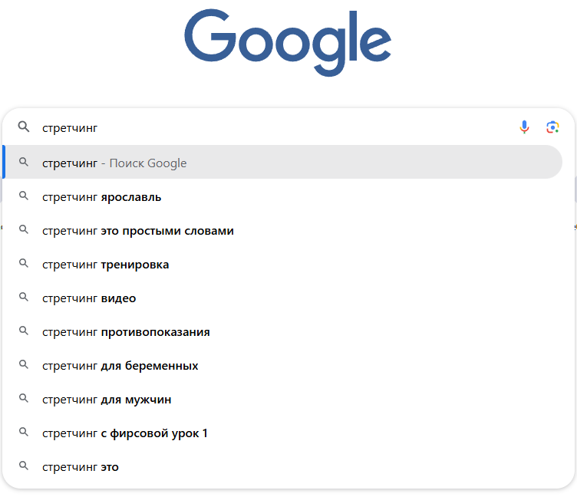Choose 'стретчинг противопоказания' from suggestions

tap(126, 332)
